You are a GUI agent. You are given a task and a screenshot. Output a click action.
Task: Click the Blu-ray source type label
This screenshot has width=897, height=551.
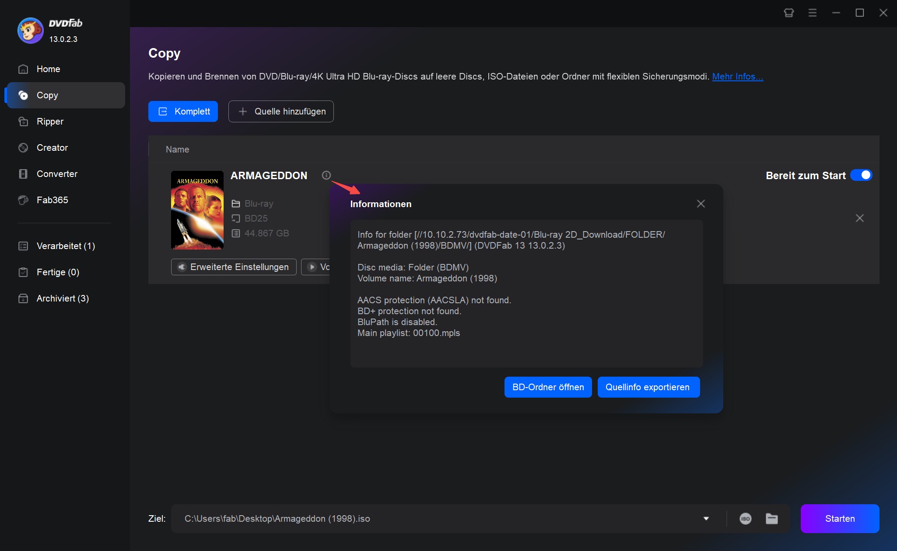tap(259, 204)
